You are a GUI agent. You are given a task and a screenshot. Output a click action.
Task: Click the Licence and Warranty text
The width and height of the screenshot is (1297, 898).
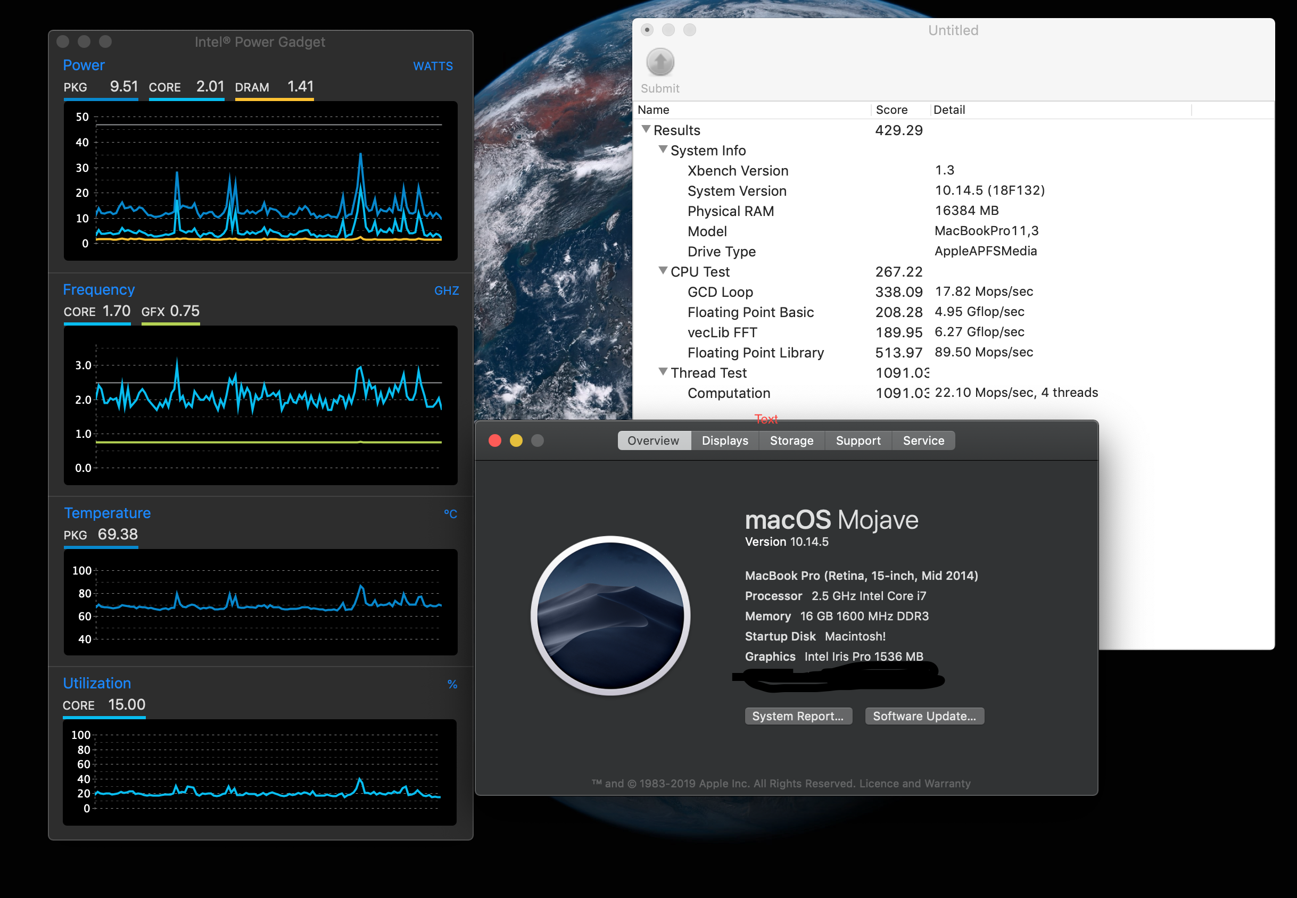click(x=916, y=783)
